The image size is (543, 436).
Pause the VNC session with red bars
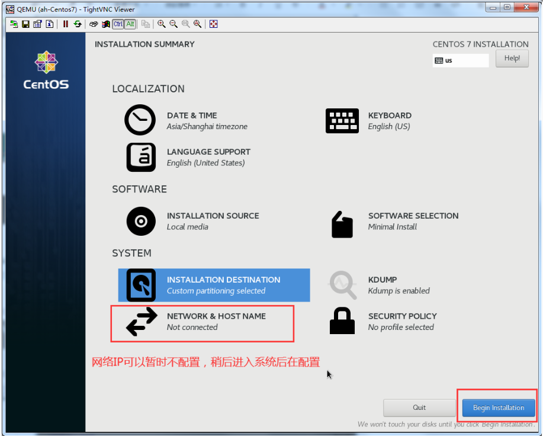[x=66, y=24]
